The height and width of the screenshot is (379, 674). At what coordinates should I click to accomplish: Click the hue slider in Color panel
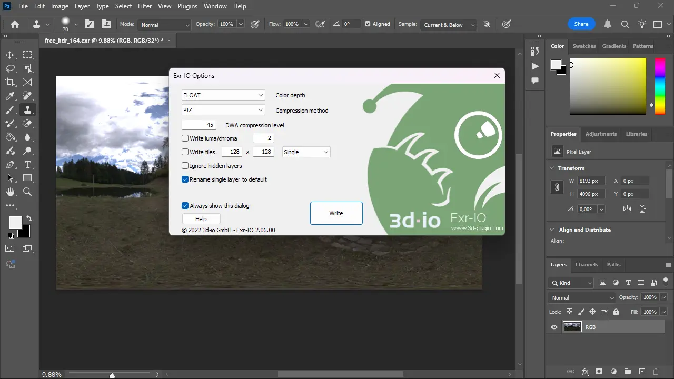pos(660,86)
